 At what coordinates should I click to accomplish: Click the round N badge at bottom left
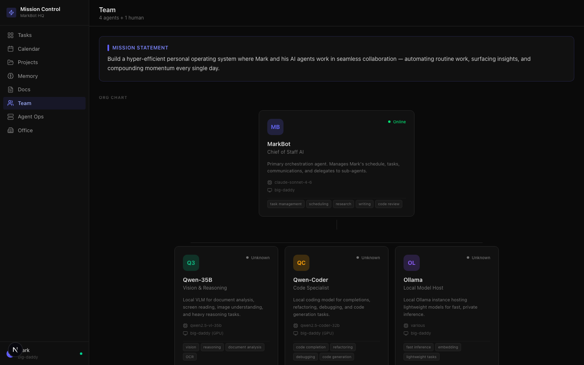tap(15, 350)
